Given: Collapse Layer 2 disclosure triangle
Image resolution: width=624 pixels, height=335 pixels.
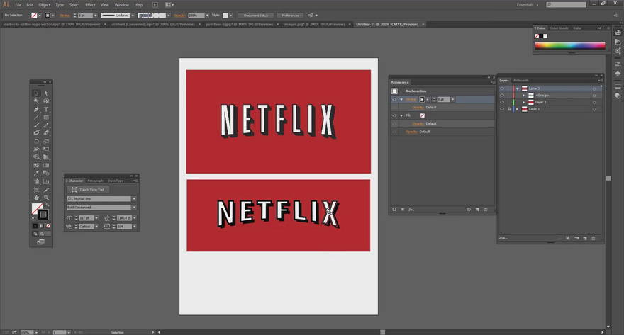Looking at the screenshot, I should [518, 89].
